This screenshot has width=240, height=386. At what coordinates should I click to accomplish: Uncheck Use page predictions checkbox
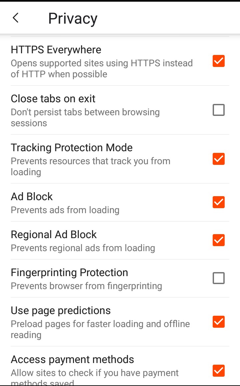(219, 322)
